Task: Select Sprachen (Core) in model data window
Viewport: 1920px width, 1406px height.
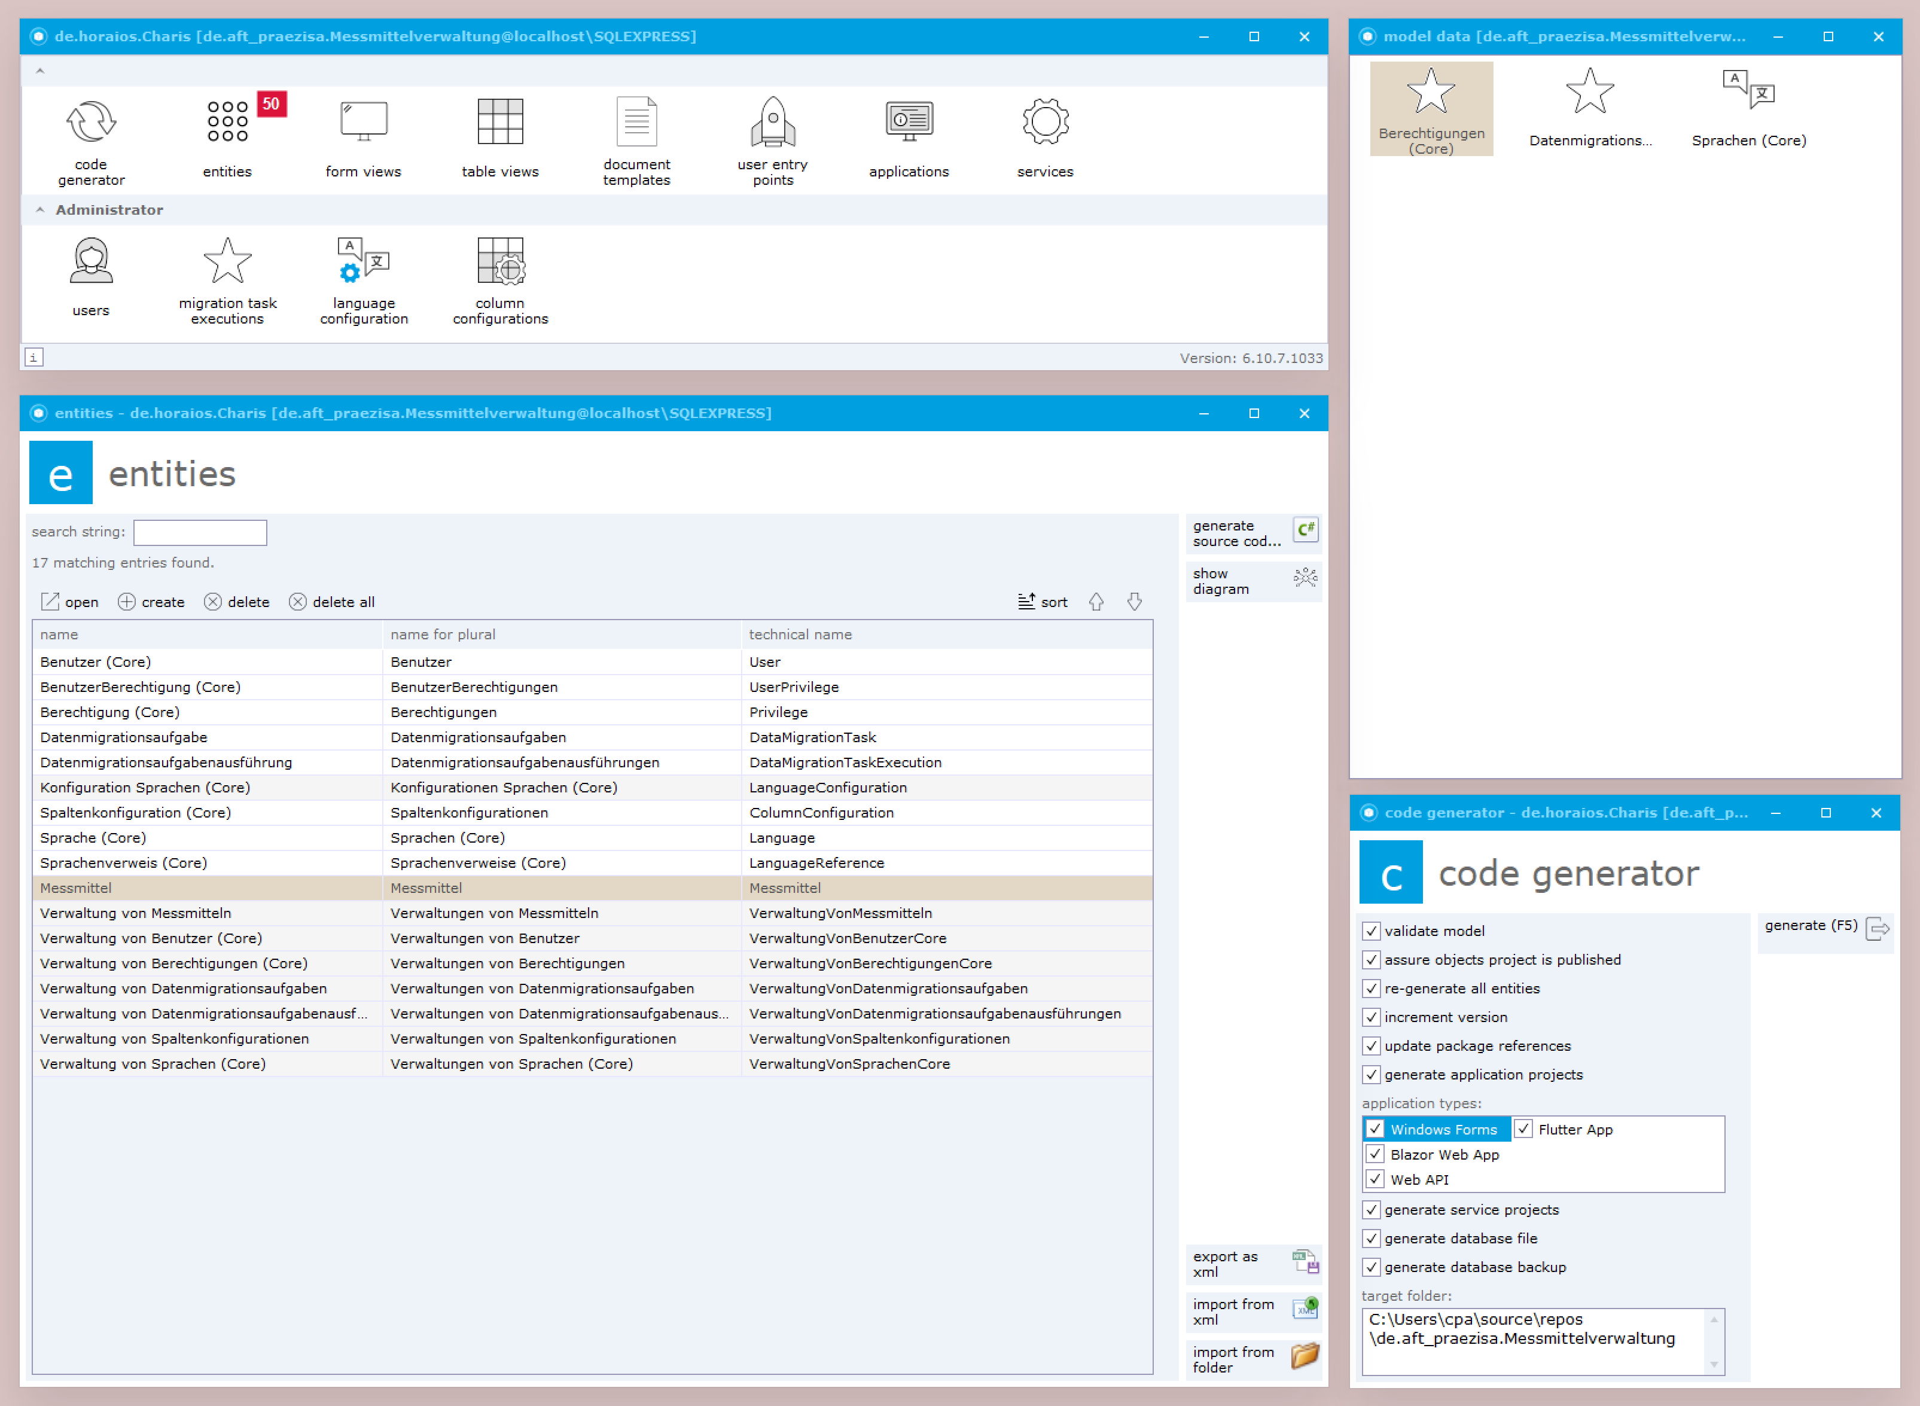Action: [x=1749, y=109]
